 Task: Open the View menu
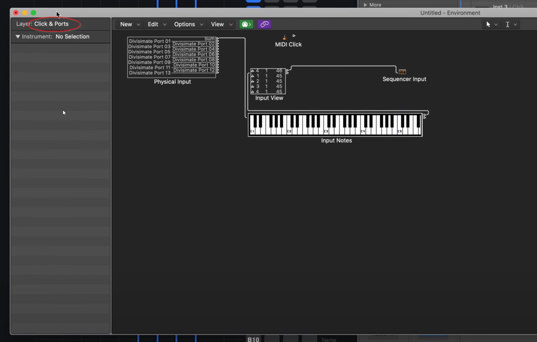pyautogui.click(x=221, y=24)
